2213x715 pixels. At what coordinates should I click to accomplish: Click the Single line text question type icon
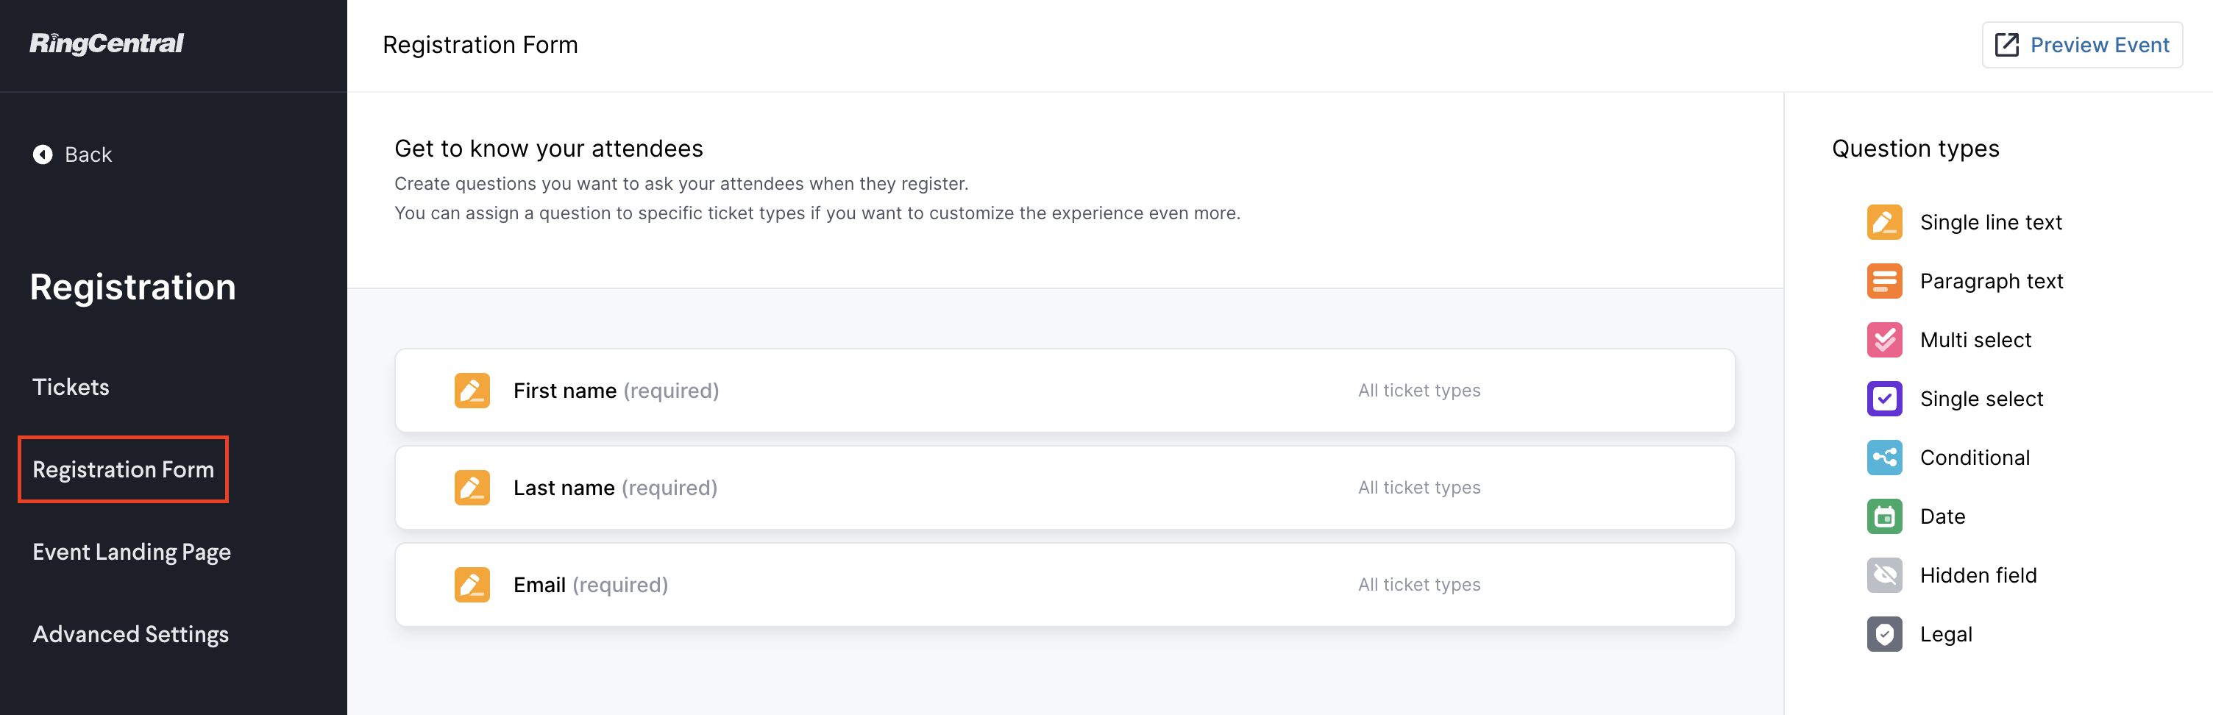click(1884, 221)
